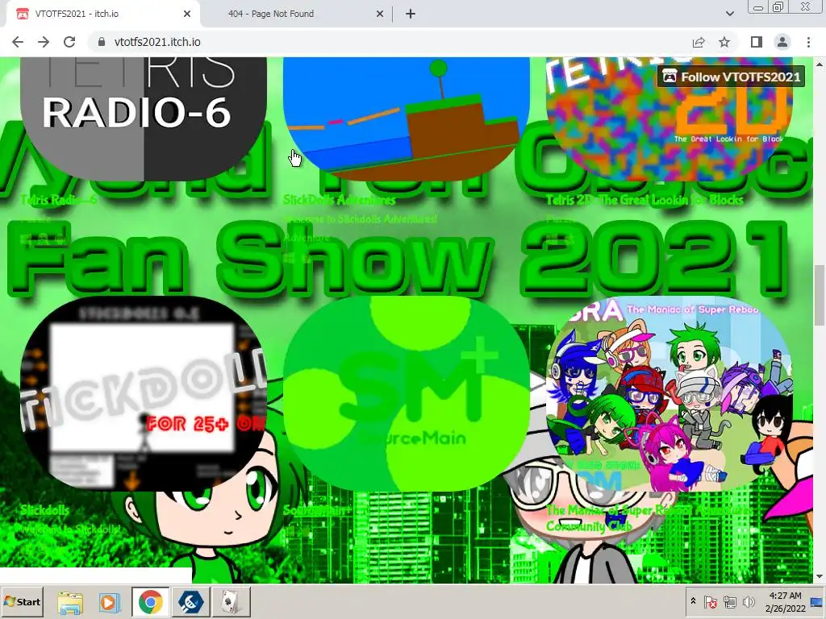This screenshot has width=826, height=619.
Task: Click the scrollbar up arrow
Action: pyautogui.click(x=820, y=64)
